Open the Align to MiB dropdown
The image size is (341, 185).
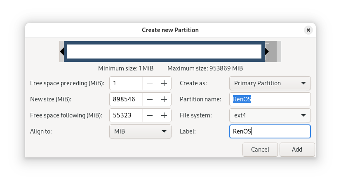pyautogui.click(x=140, y=131)
